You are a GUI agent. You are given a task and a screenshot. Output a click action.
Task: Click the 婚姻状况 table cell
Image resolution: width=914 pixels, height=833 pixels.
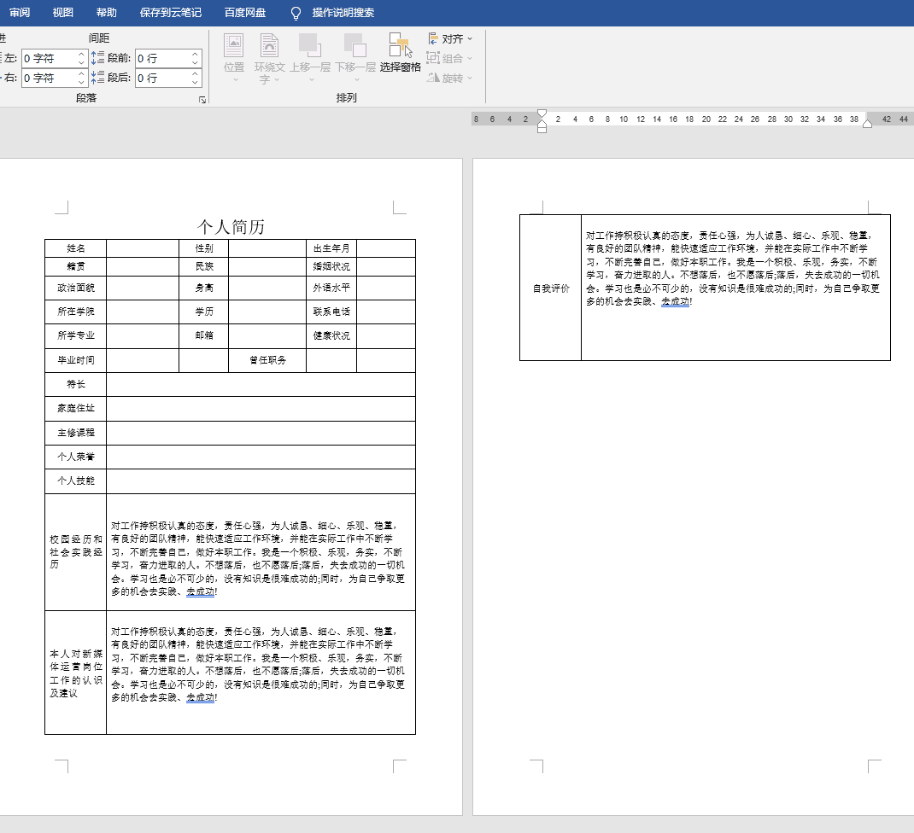(331, 266)
